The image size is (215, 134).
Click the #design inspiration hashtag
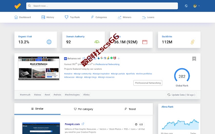point(101,74)
